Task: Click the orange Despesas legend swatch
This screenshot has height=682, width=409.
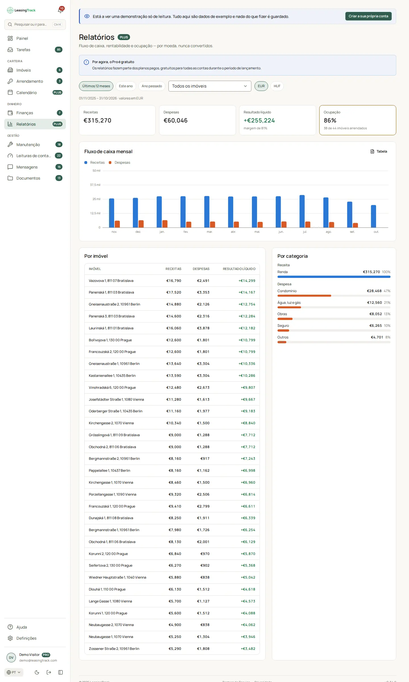Action: (x=110, y=163)
